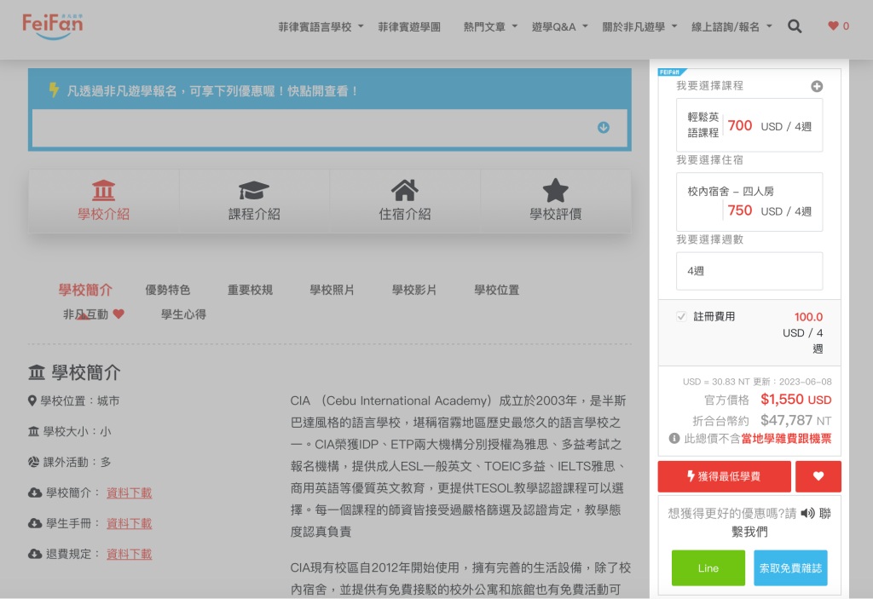
Task: Click the cloud download icon for 學生手冊
Action: tap(34, 523)
